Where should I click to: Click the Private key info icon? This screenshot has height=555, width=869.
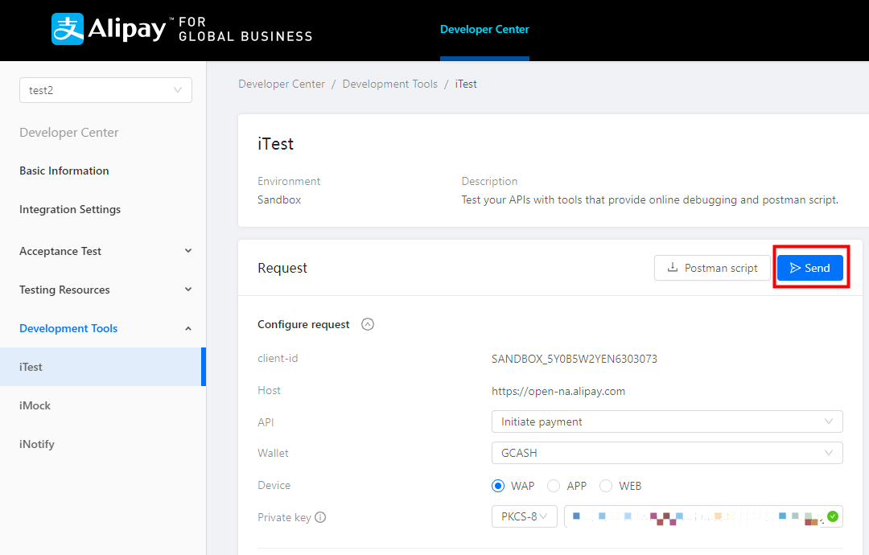point(320,517)
